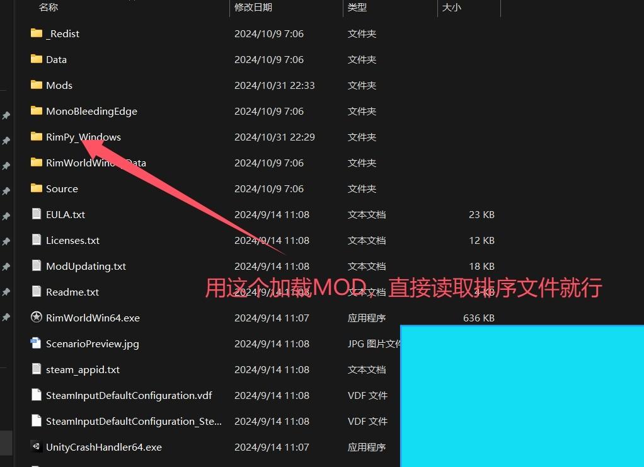This screenshot has height=467, width=644.
Task: Select the Mods folder name
Action: coord(59,86)
